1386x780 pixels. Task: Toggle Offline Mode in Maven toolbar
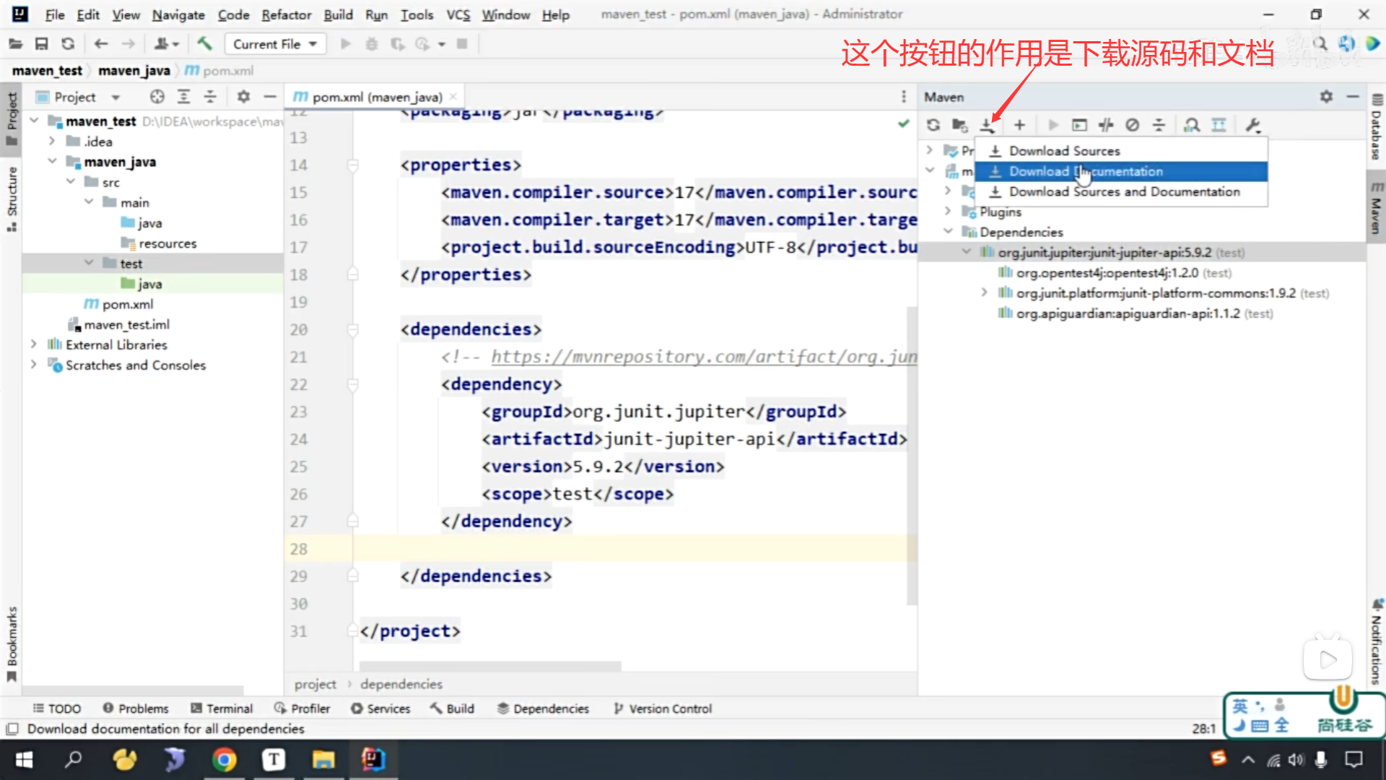(x=1106, y=125)
